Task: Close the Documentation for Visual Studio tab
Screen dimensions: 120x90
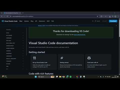Action: [20, 13]
